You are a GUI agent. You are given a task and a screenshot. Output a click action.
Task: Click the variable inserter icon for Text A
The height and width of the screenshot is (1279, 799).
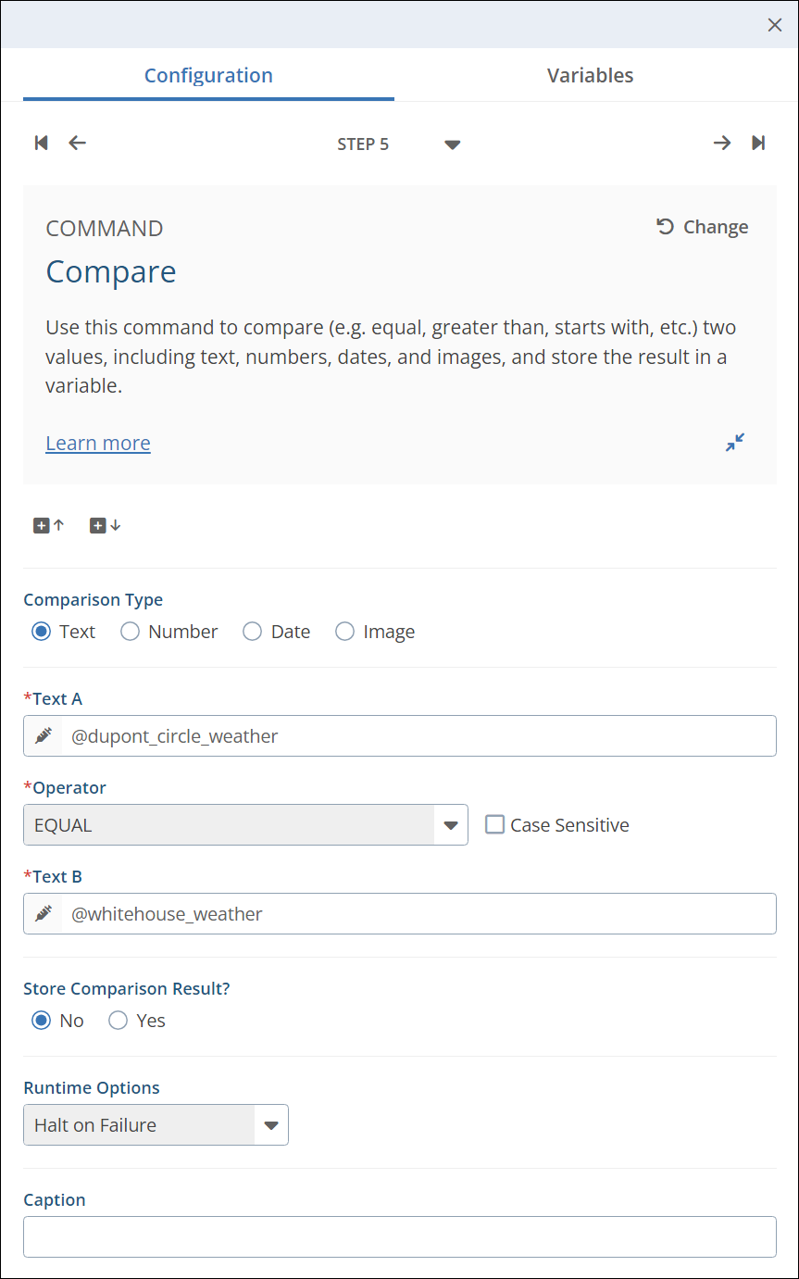[x=44, y=736]
